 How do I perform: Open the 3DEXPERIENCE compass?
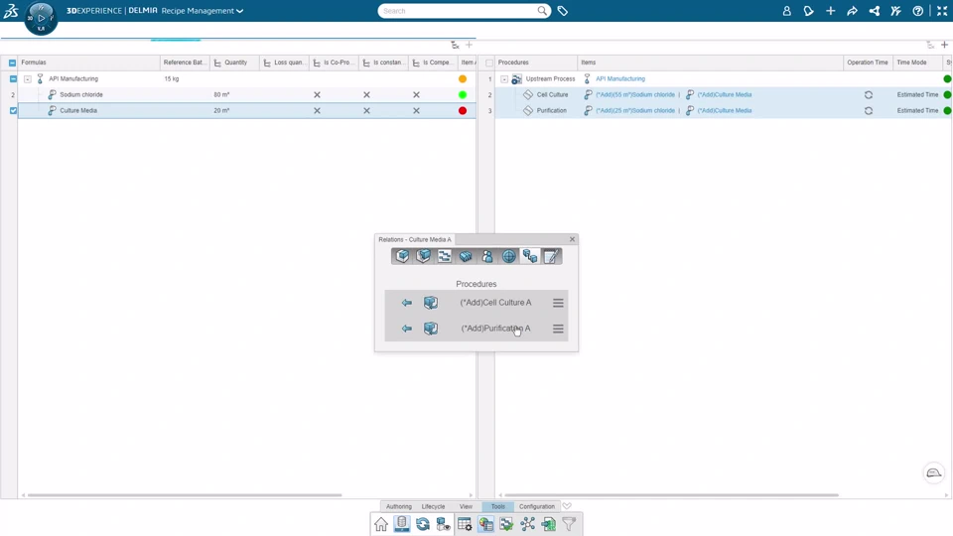click(41, 18)
